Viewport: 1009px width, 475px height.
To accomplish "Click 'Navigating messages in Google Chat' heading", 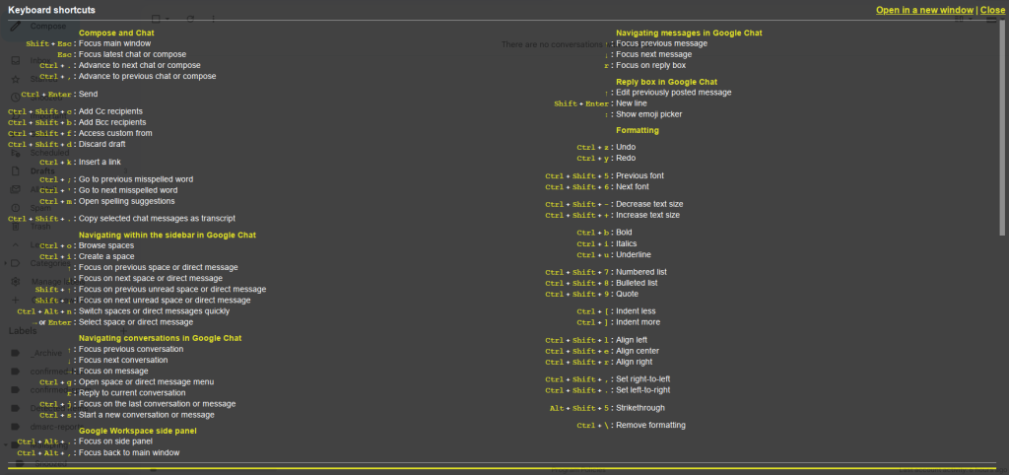I will (689, 33).
